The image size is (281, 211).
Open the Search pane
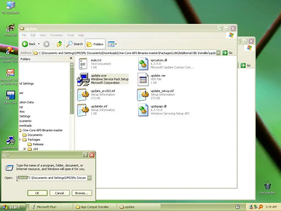point(75,44)
